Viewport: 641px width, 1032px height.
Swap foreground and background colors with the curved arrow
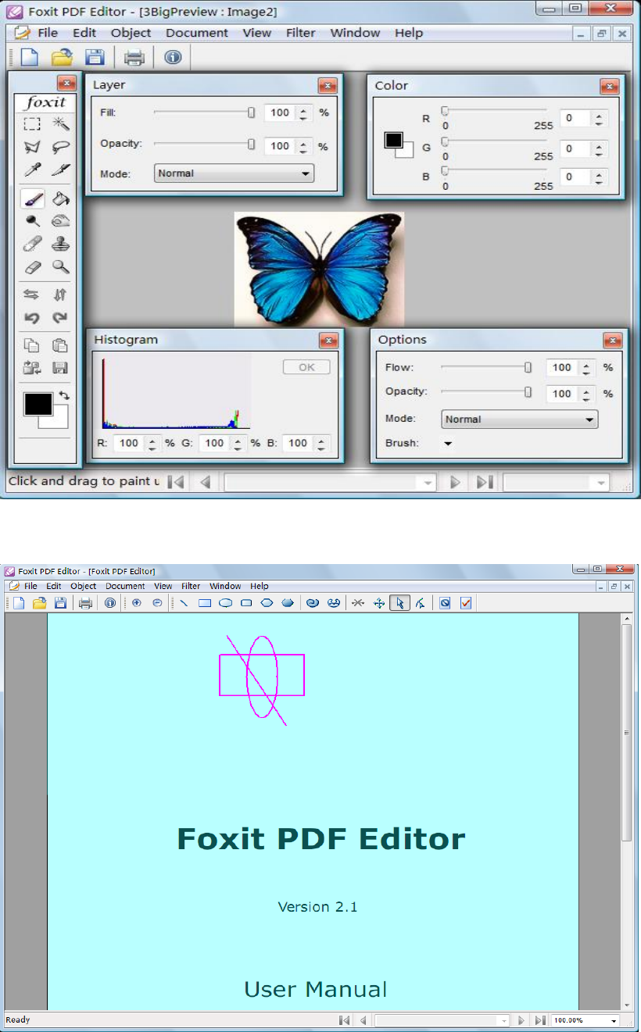pyautogui.click(x=64, y=397)
